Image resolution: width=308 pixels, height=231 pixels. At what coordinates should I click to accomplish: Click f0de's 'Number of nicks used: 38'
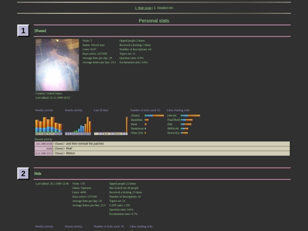pos(108,226)
